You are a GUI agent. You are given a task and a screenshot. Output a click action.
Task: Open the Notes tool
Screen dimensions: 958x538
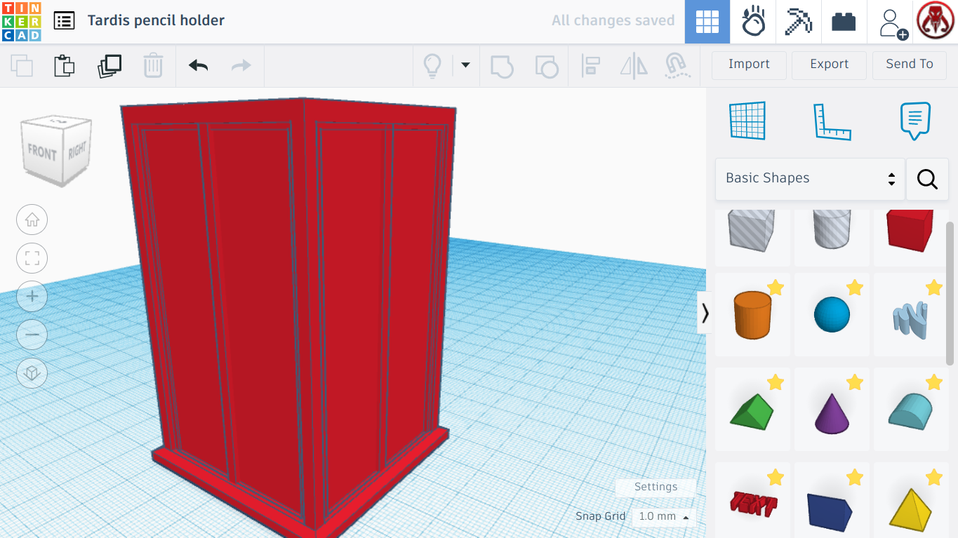(x=915, y=121)
